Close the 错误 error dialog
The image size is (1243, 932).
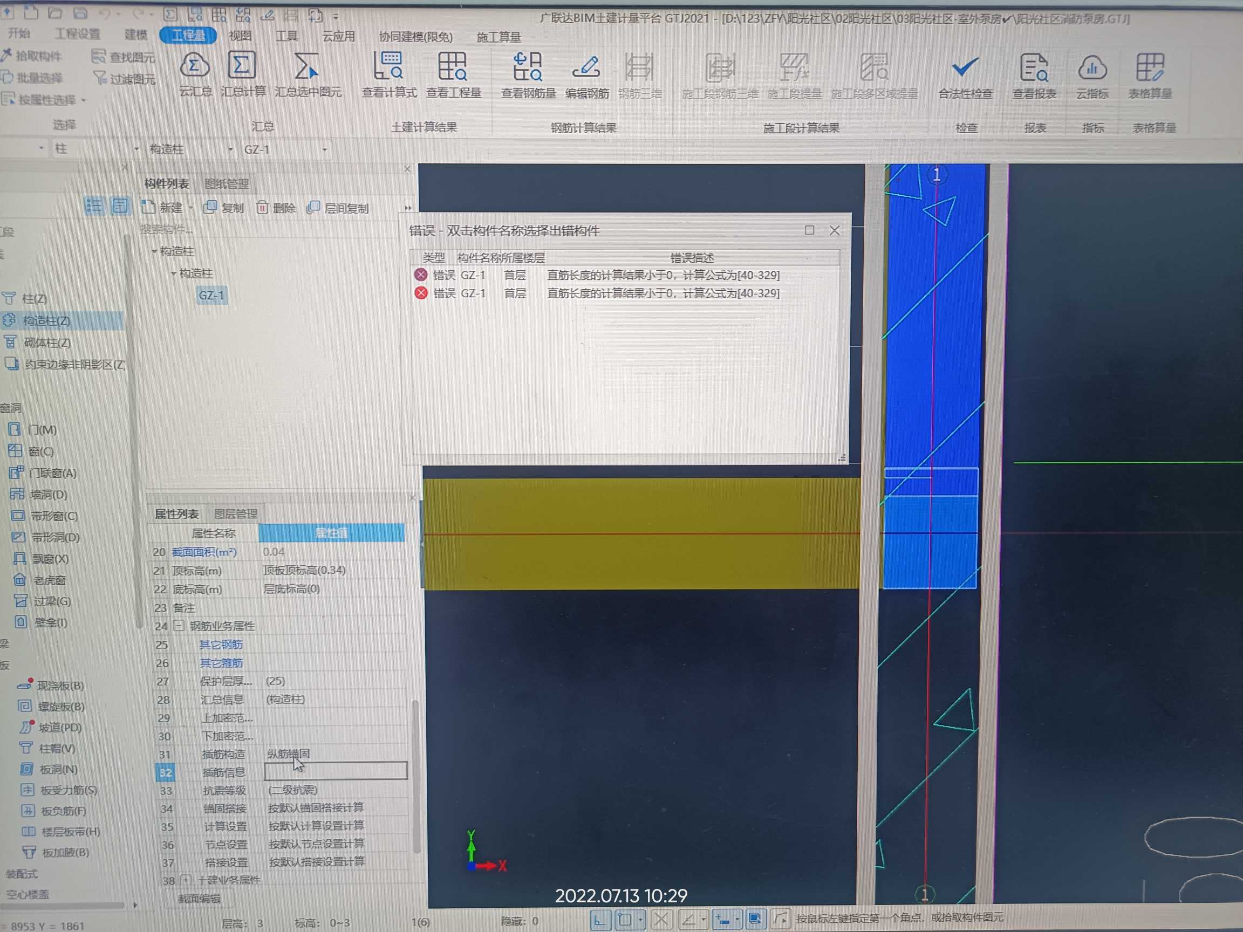click(835, 230)
